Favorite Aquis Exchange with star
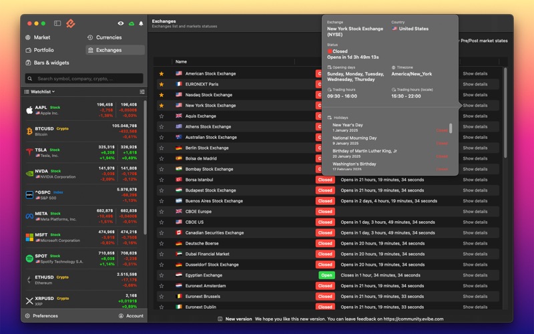 point(162,116)
